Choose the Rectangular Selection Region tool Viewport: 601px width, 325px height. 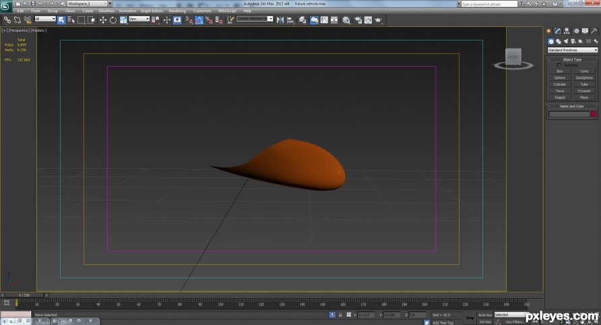click(82, 20)
